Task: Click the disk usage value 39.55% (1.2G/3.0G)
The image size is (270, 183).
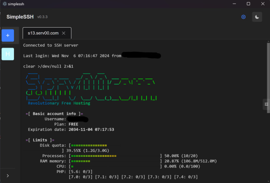Action: pyautogui.click(x=88, y=150)
